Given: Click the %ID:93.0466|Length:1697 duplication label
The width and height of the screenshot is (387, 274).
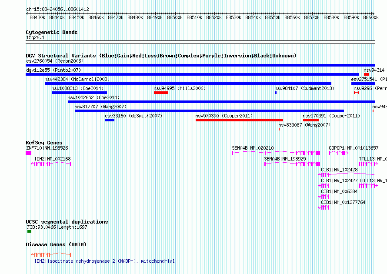Looking at the screenshot, I should click(x=57, y=227).
